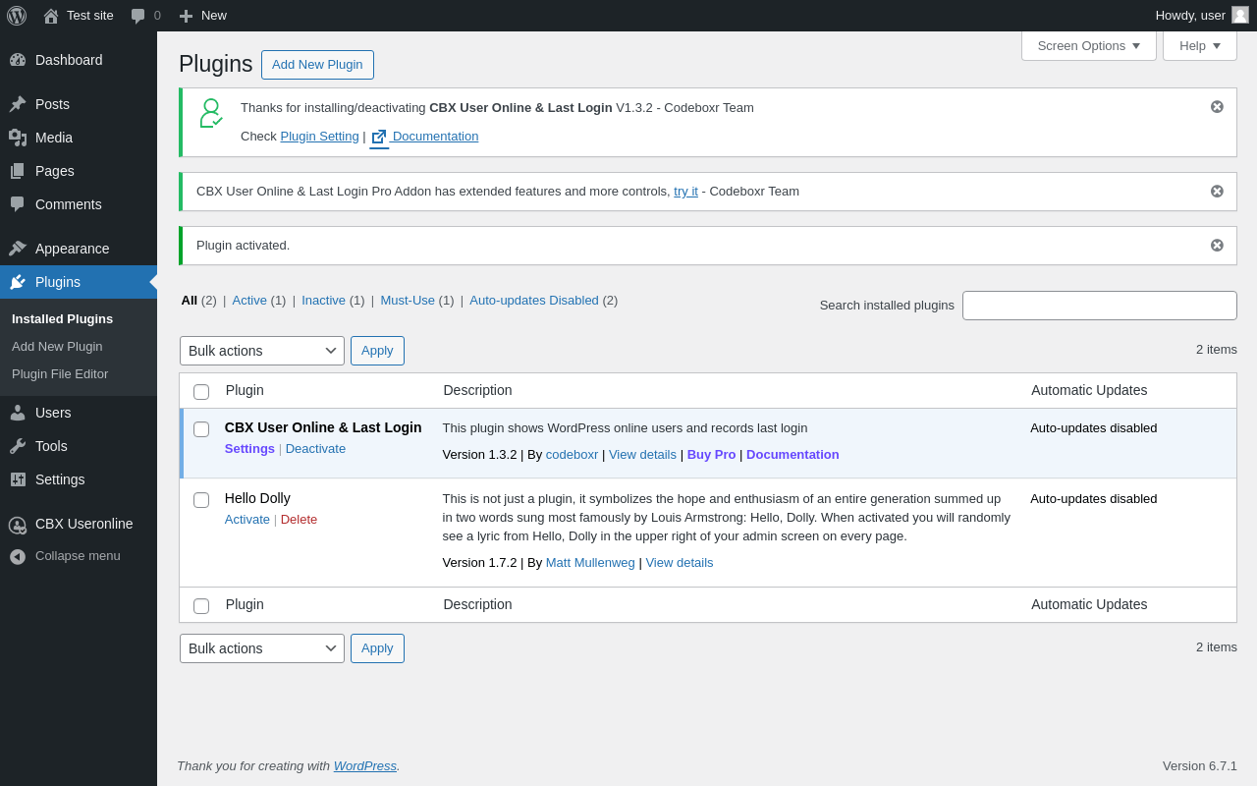Click the Collapse menu arrow icon
Viewport: 1257px width, 786px height.
coord(18,556)
